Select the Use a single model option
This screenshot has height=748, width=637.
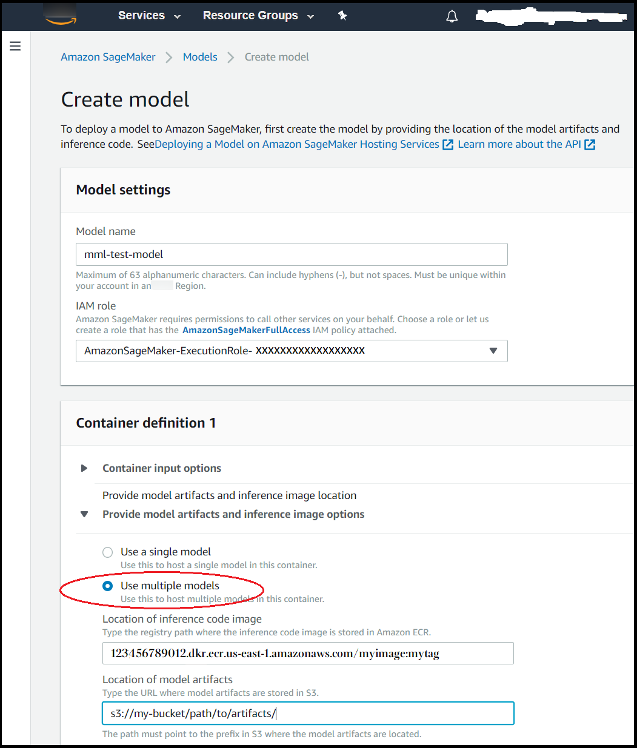pyautogui.click(x=108, y=552)
